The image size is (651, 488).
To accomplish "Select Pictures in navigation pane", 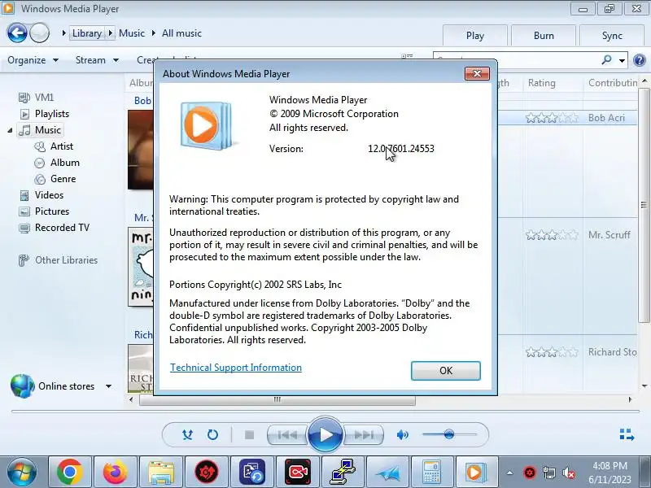I will tap(44, 211).
